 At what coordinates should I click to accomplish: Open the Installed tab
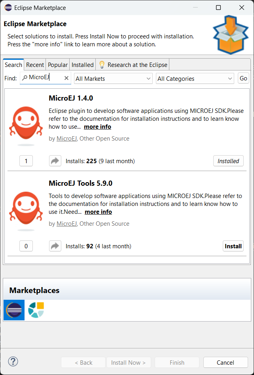pyautogui.click(x=82, y=65)
